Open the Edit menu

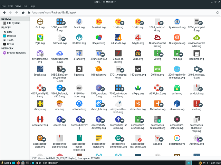tap(10, 6)
